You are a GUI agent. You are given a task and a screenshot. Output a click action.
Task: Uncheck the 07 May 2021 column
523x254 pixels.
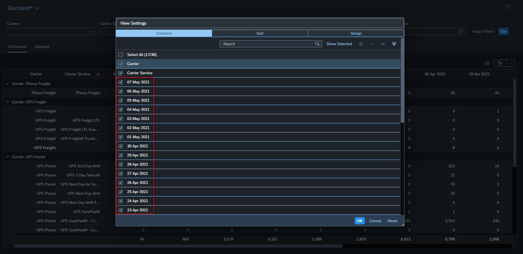[121, 82]
